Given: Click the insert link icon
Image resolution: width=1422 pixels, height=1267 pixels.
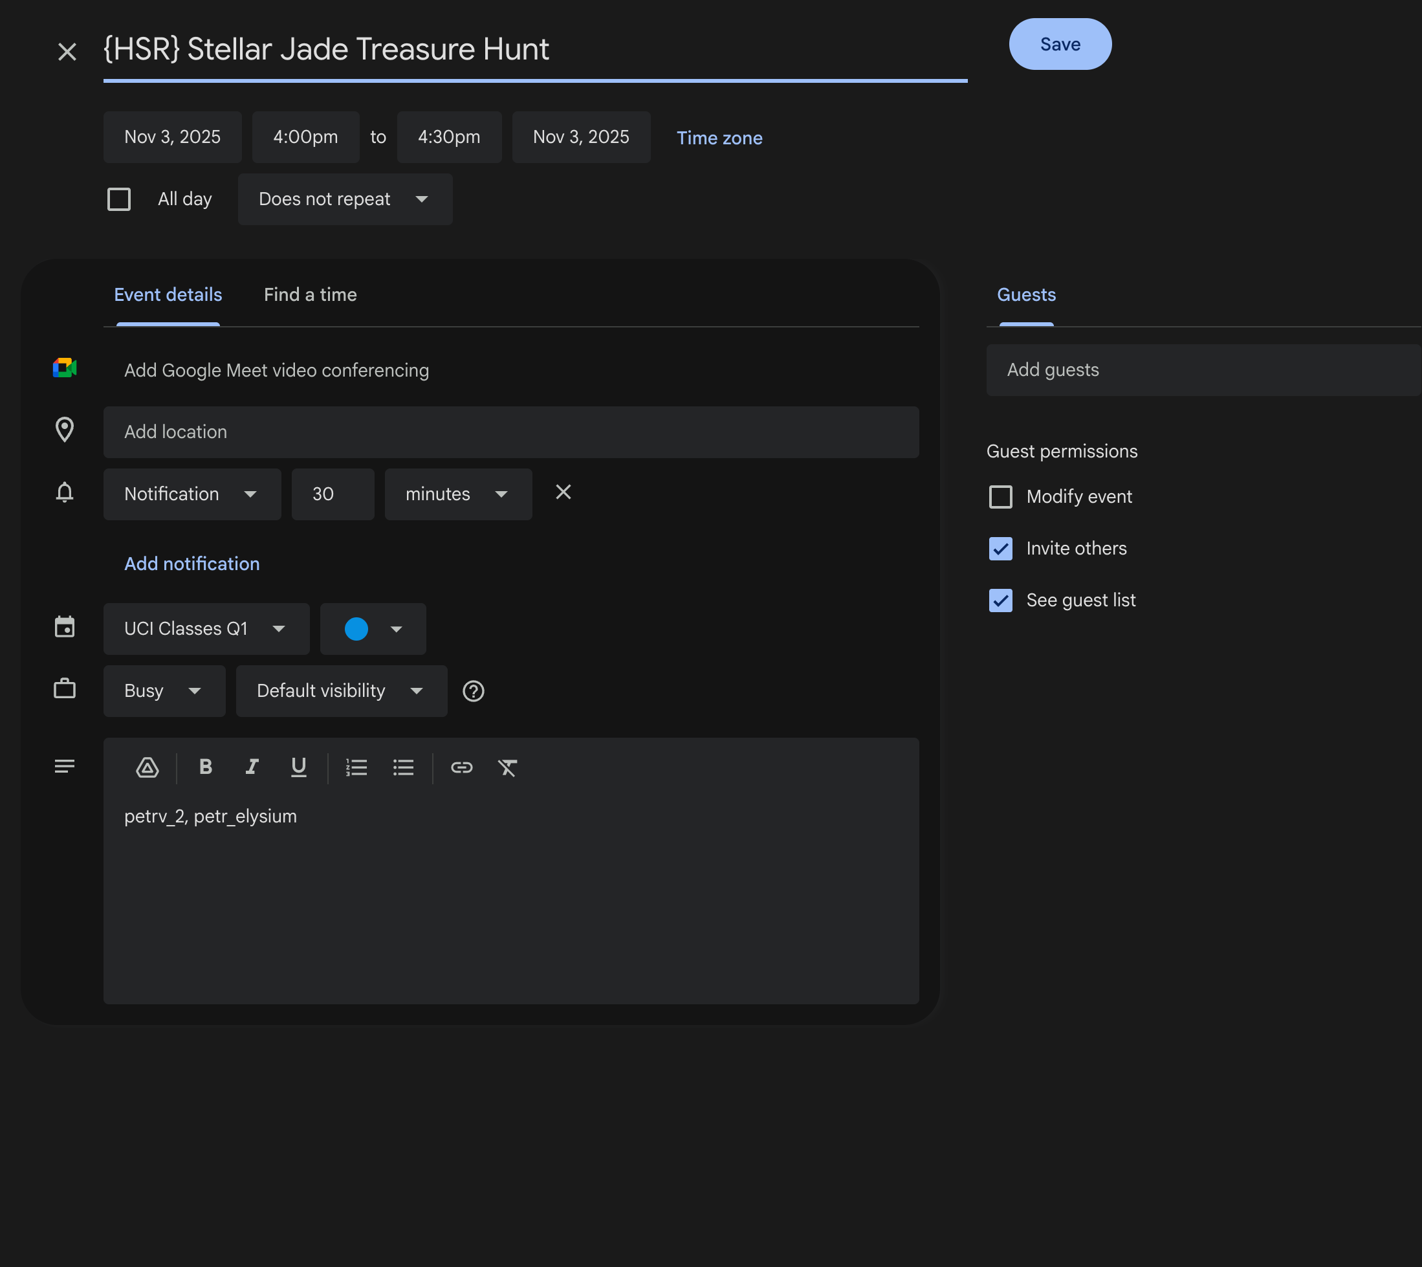Looking at the screenshot, I should tap(461, 767).
